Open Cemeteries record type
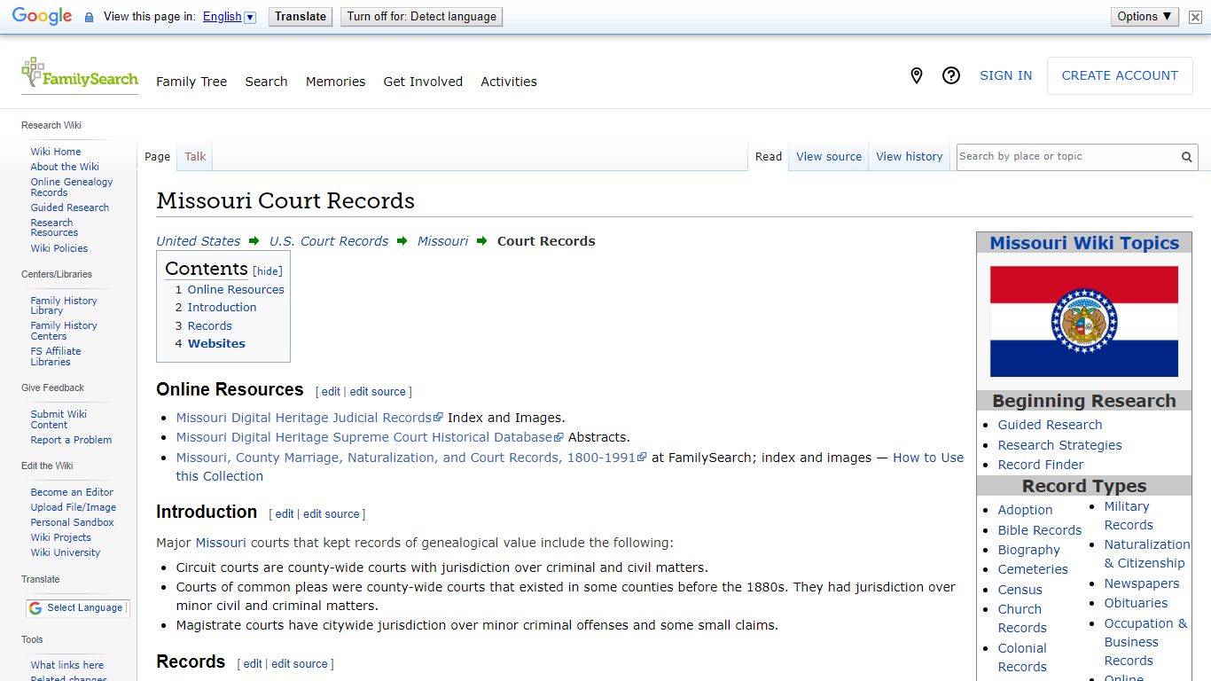Viewport: 1211px width, 681px height. coord(1033,569)
